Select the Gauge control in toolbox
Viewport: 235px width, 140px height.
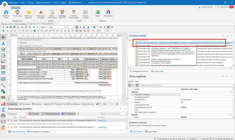[x=3, y=115]
